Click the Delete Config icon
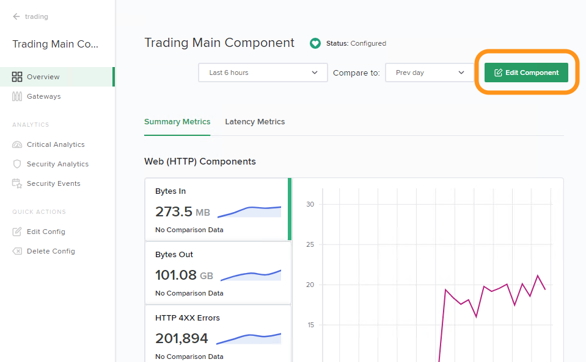The height and width of the screenshot is (362, 586). 17,251
